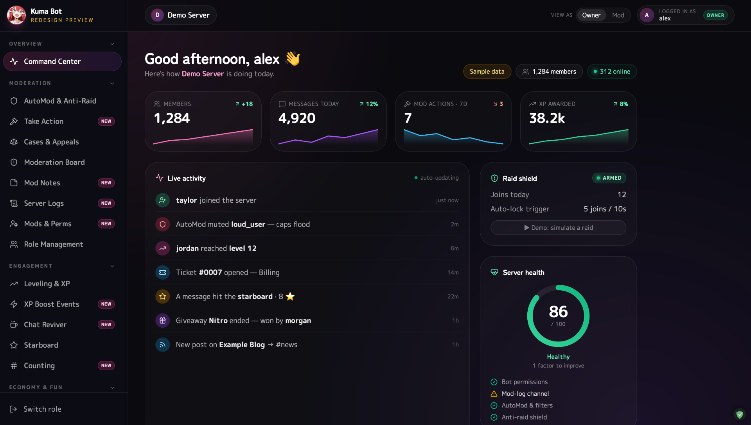The image size is (751, 425).
Task: Click the Messages Today stat card
Action: 328,121
